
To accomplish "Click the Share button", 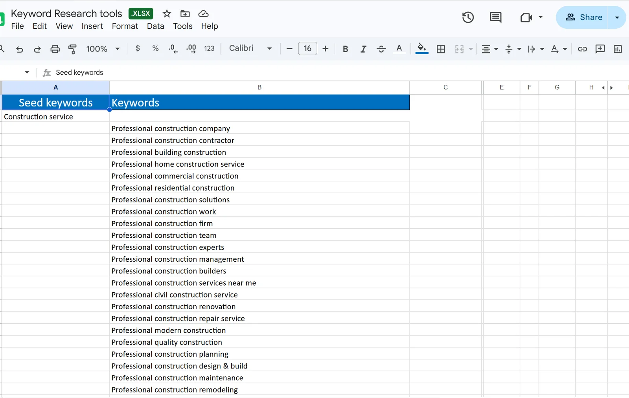I will click(582, 17).
